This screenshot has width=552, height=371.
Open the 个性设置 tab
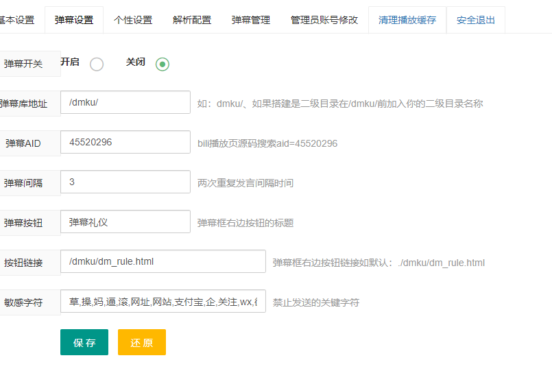(x=133, y=20)
